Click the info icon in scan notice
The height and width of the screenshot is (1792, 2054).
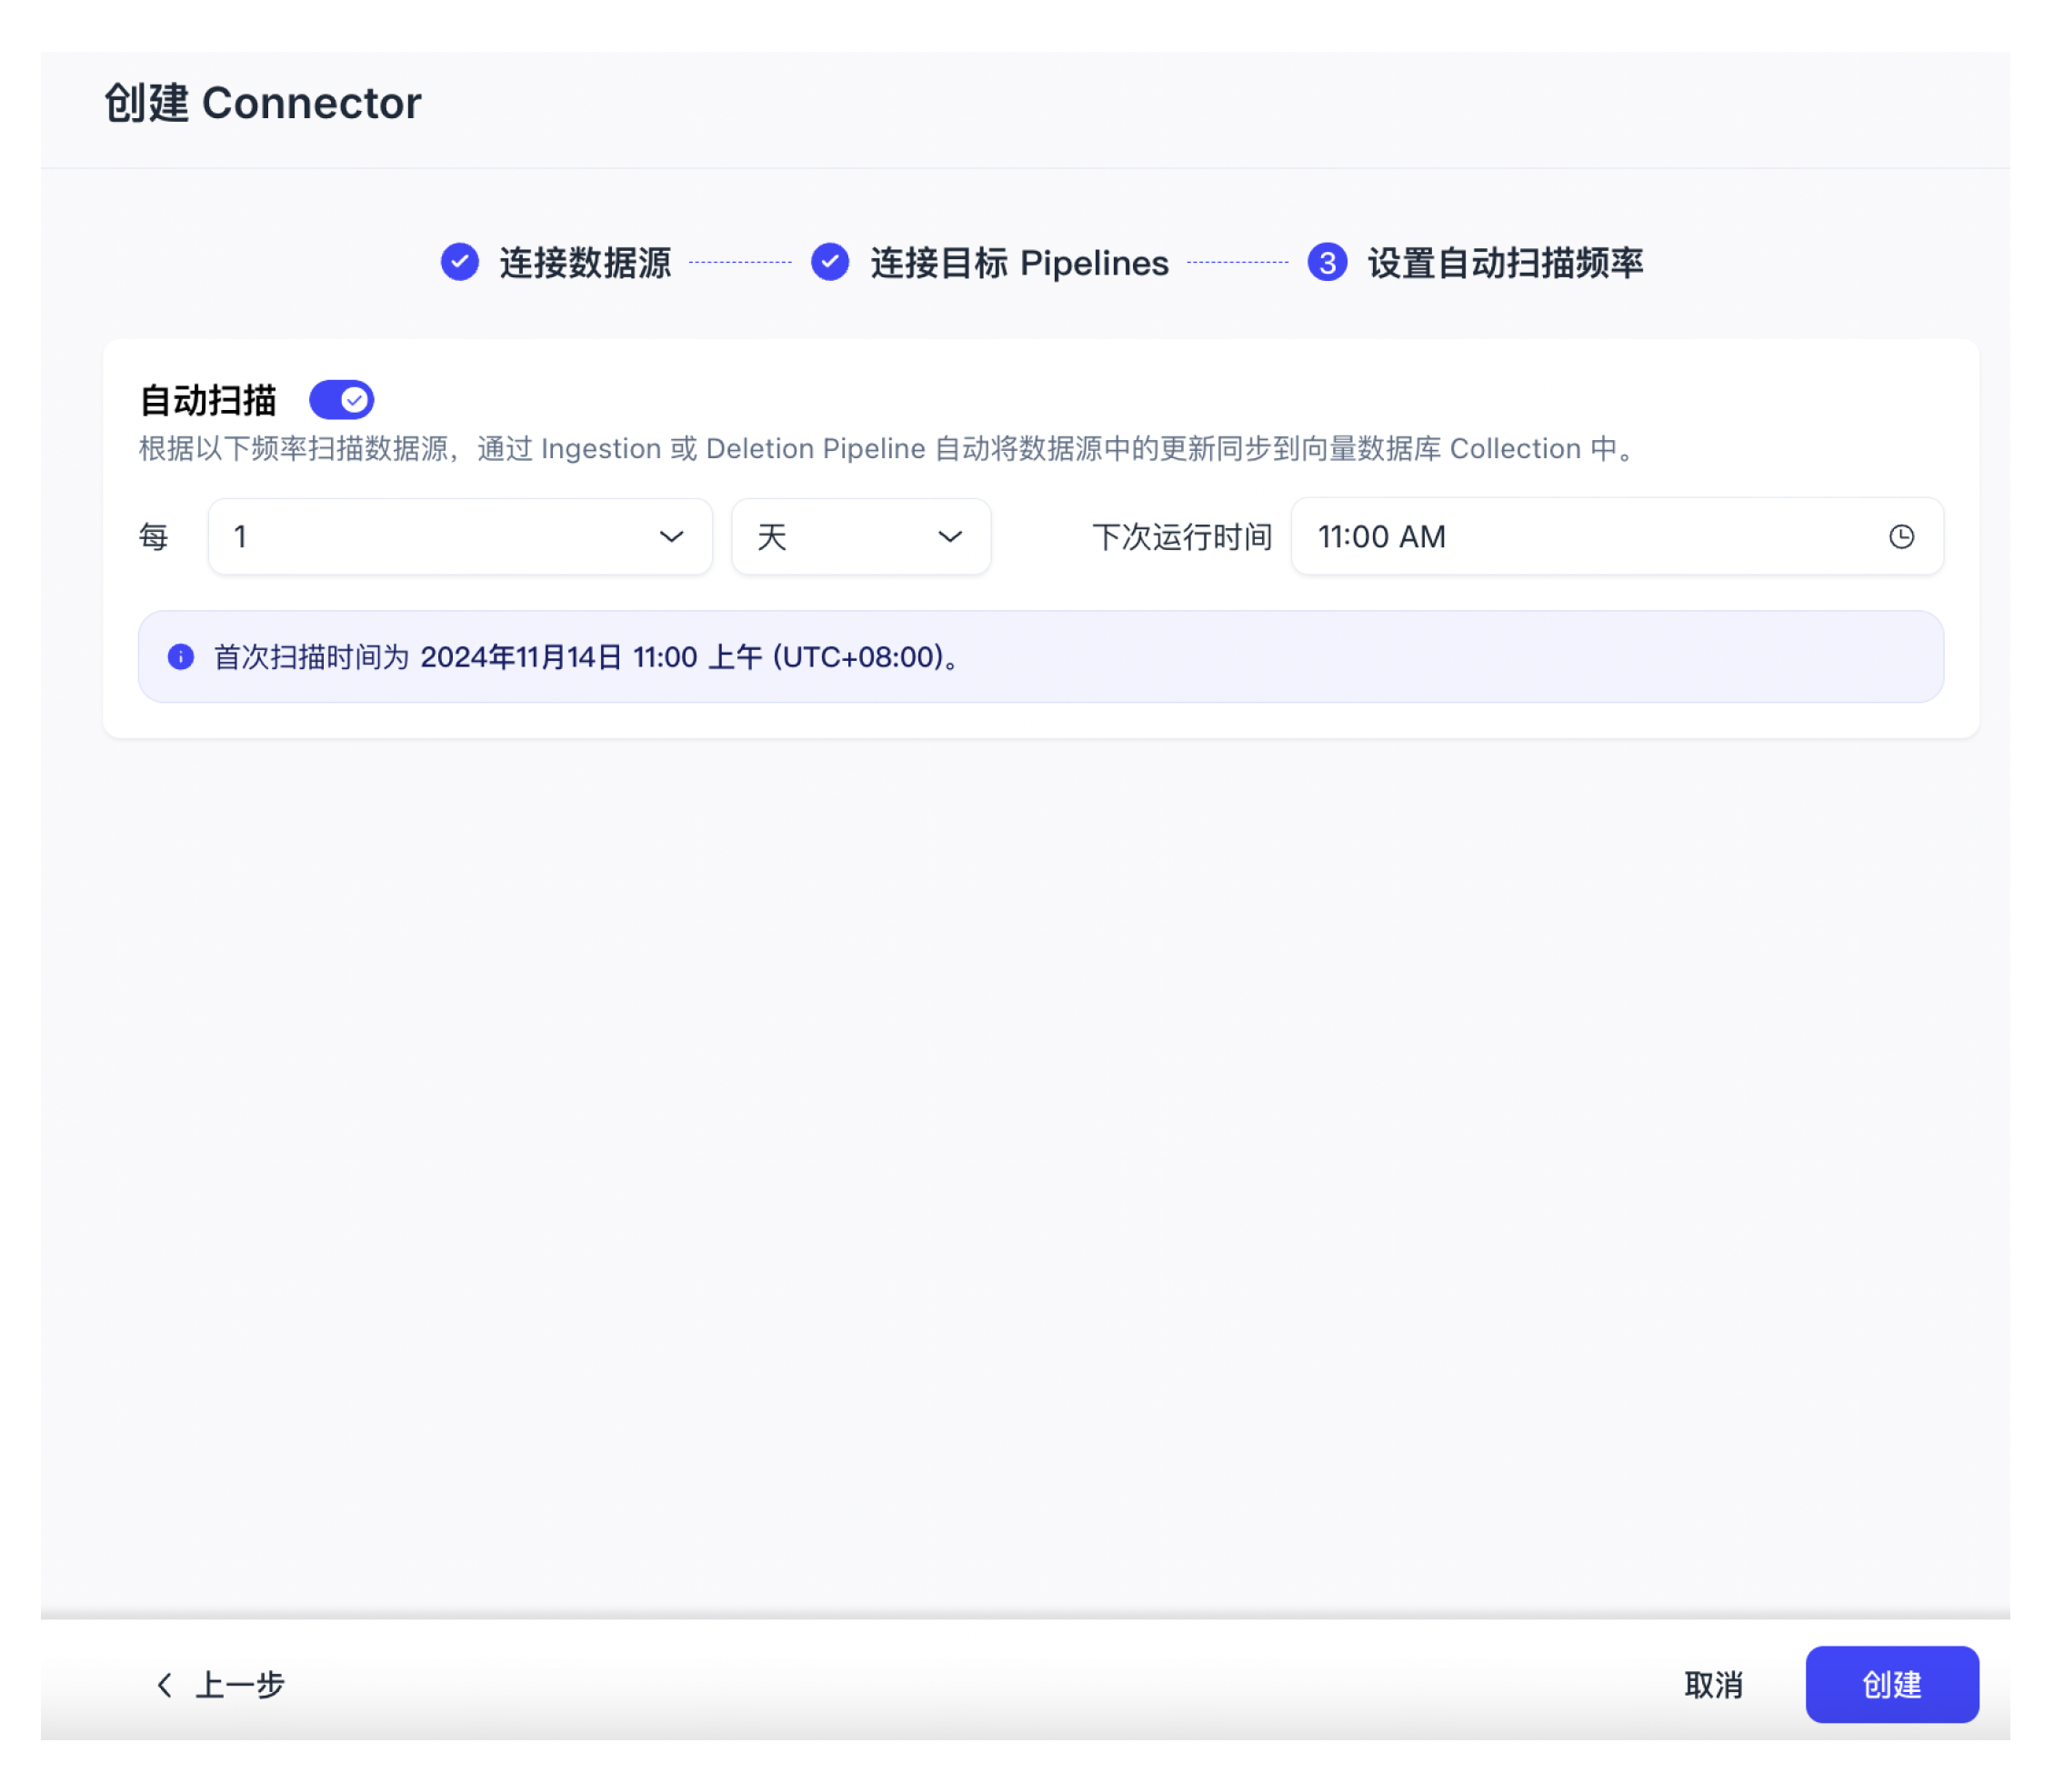pos(181,656)
